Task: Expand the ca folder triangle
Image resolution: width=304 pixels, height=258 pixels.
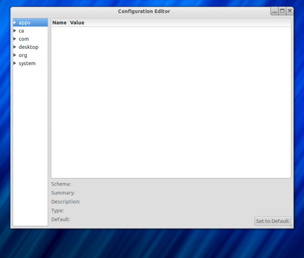Action: (x=15, y=31)
